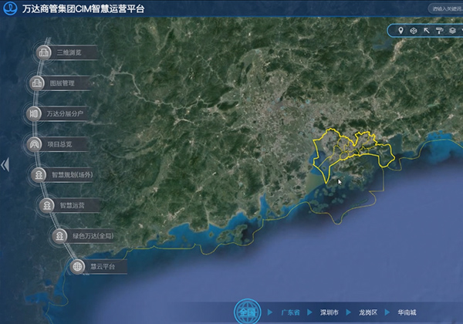This screenshot has width=463, height=324.
Task: Open the 三维浏览 menu label
Action: click(x=69, y=52)
